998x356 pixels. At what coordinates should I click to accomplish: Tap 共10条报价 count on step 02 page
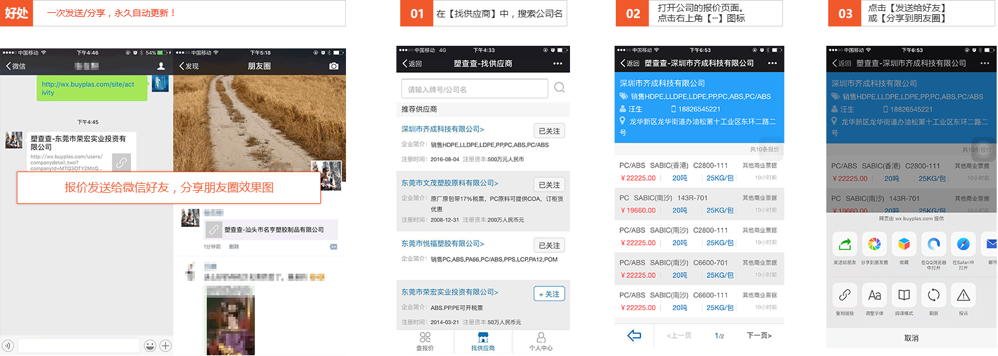point(765,149)
